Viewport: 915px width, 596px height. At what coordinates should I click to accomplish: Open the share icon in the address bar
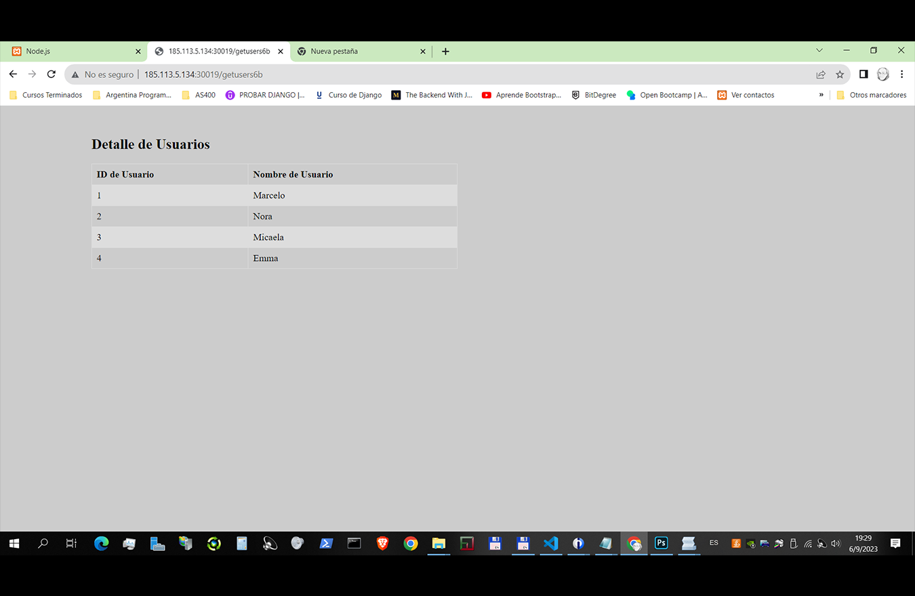pyautogui.click(x=821, y=74)
